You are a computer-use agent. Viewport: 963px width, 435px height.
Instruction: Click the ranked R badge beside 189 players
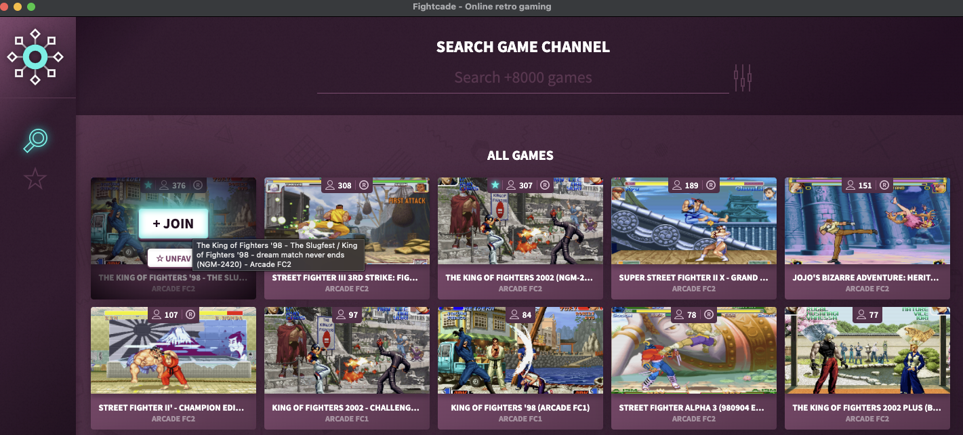coord(711,185)
